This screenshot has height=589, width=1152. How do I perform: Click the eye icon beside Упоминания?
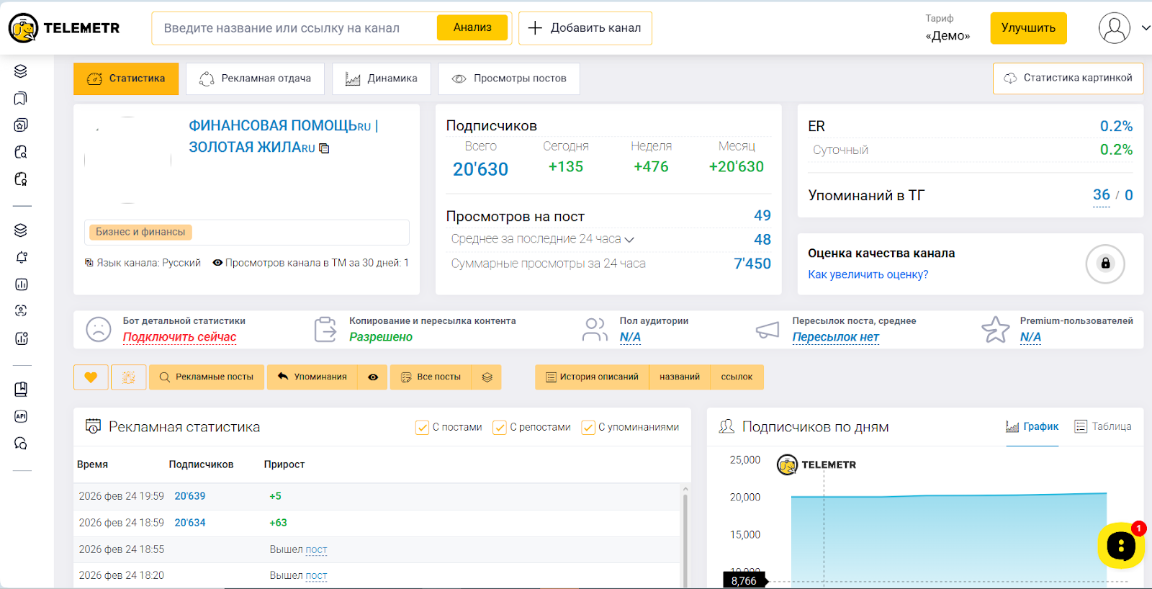pyautogui.click(x=373, y=377)
